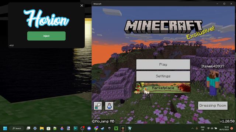
Task: Open the Dressing Room
Action: [213, 106]
